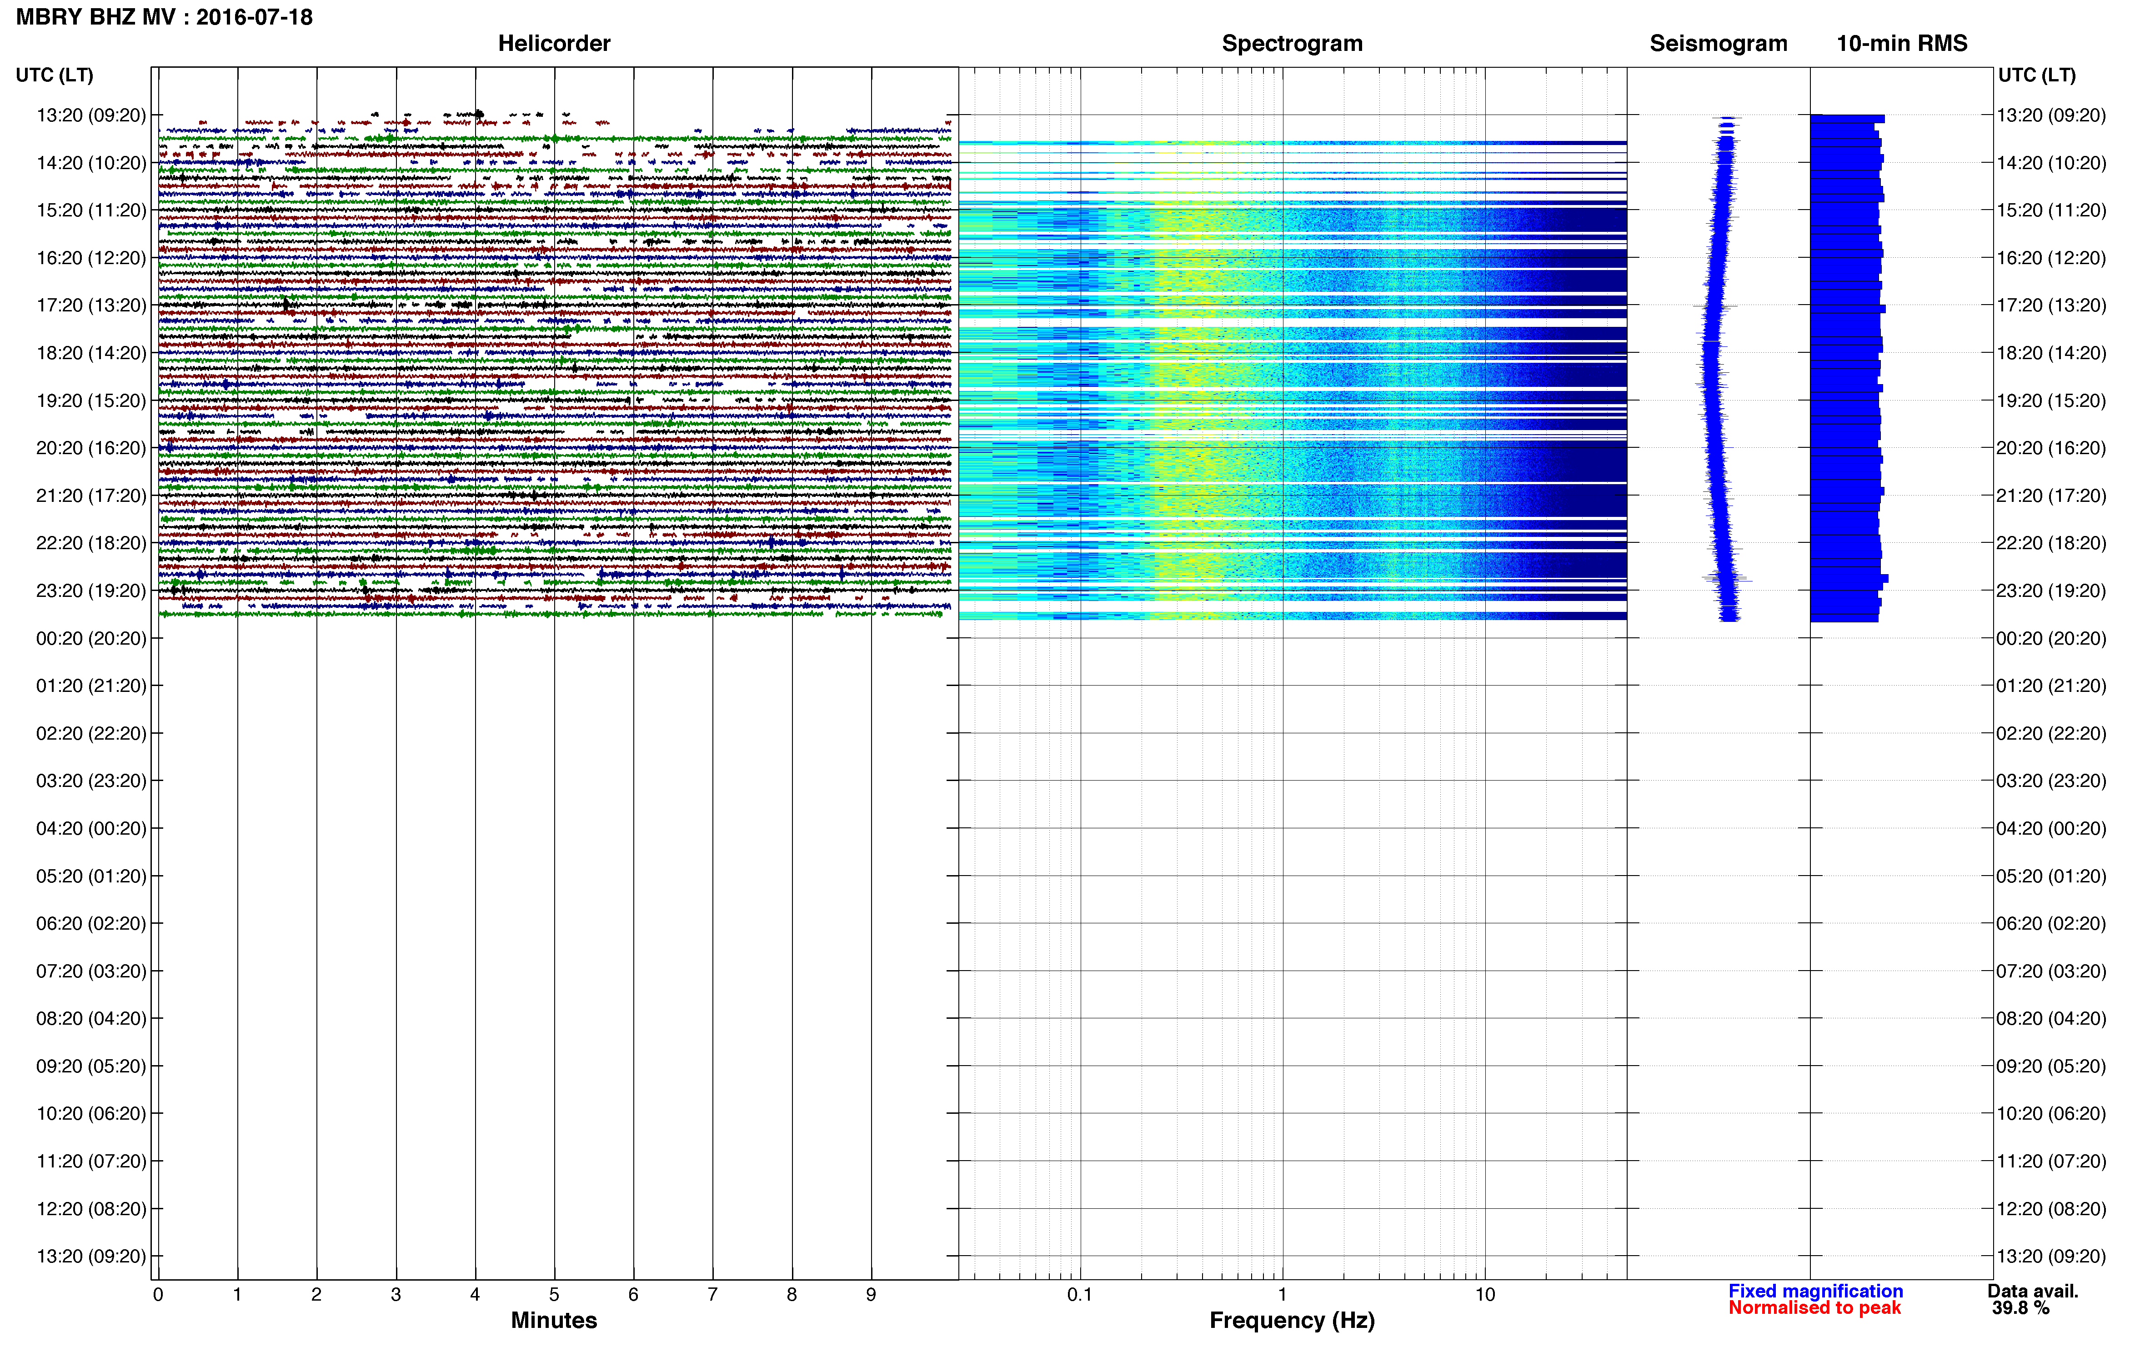Click the '0.1' frequency tick label
The width and height of the screenshot is (2155, 1347).
1080,1295
